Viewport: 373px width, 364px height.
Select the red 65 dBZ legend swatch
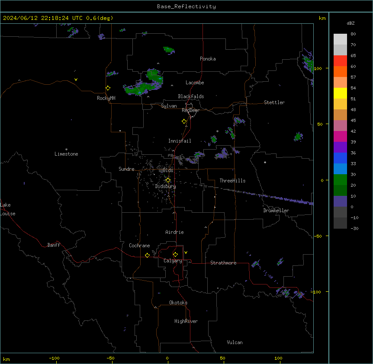[340, 61]
